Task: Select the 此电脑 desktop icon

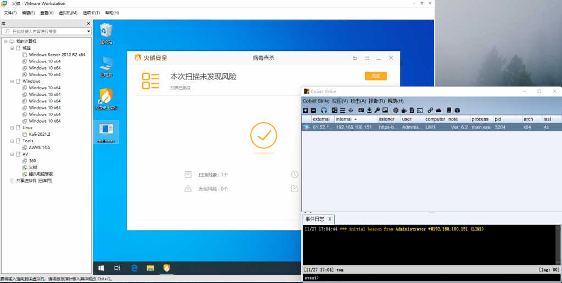Action: pos(106,66)
